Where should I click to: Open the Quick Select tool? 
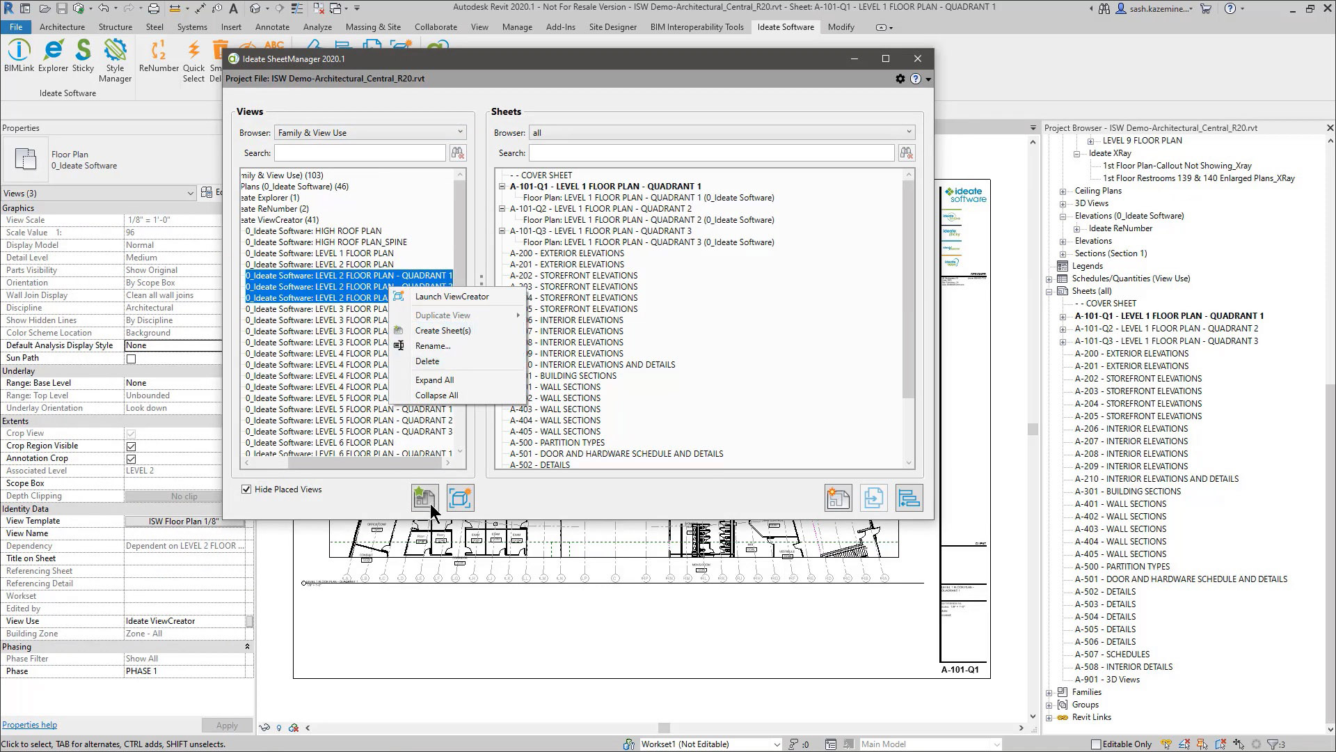click(193, 61)
